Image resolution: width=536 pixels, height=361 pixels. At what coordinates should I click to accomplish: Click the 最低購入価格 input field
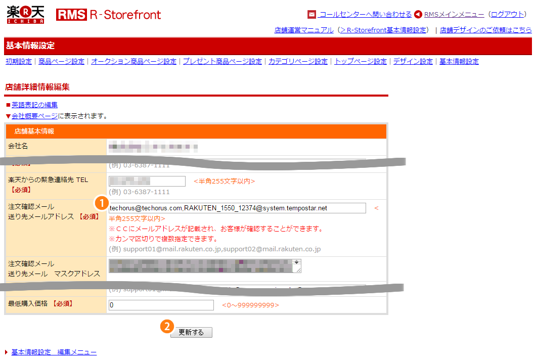tap(160, 305)
